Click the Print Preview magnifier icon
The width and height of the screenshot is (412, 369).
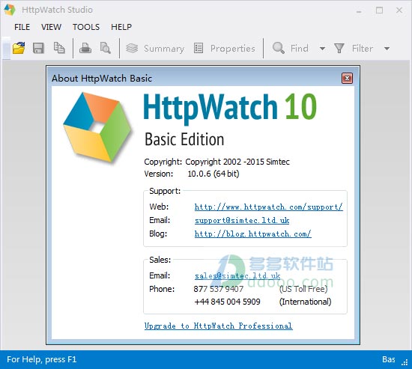106,48
